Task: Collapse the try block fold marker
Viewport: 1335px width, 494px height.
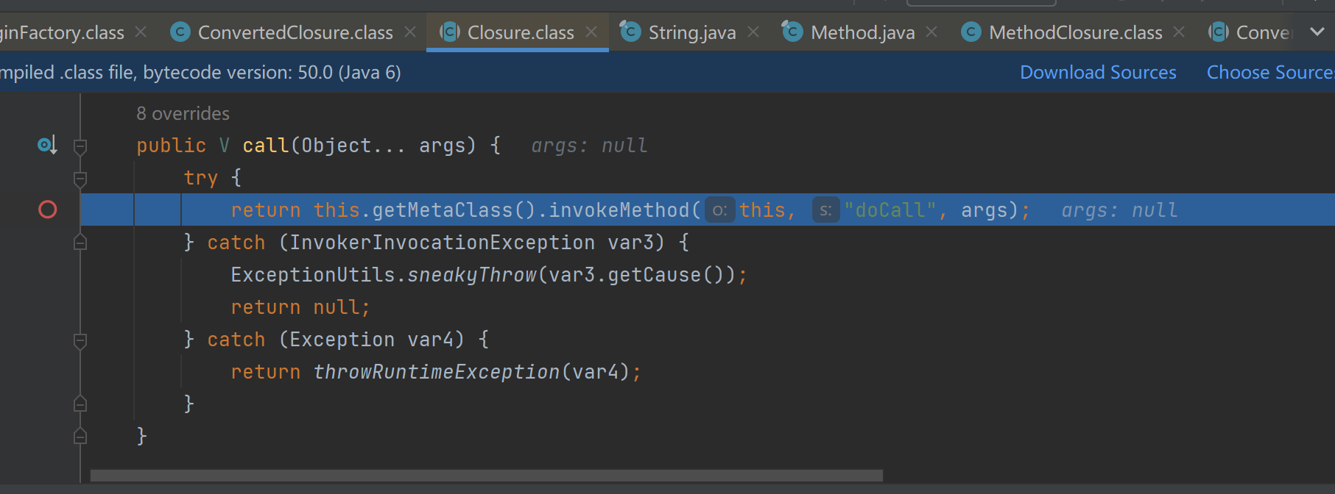Action: click(x=80, y=179)
